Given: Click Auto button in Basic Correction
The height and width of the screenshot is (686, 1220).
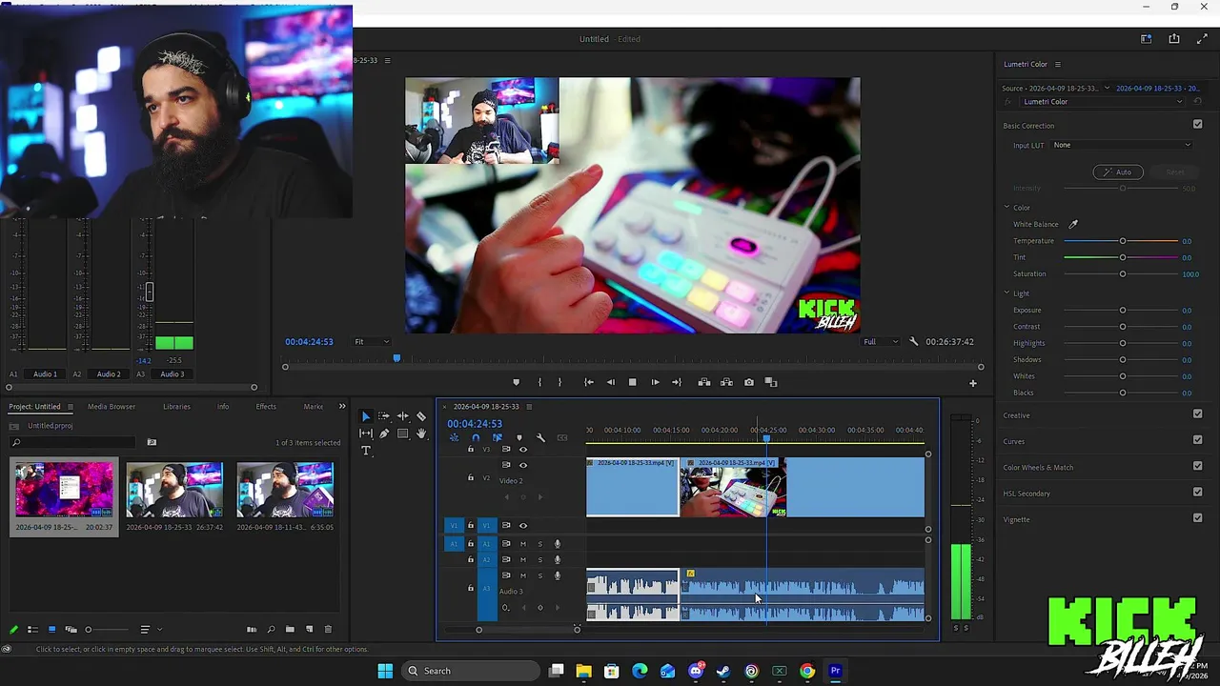Looking at the screenshot, I should tap(1118, 171).
